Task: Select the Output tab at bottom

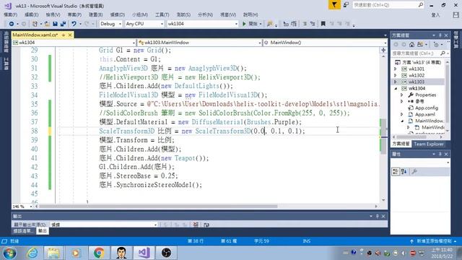Action: (43, 231)
